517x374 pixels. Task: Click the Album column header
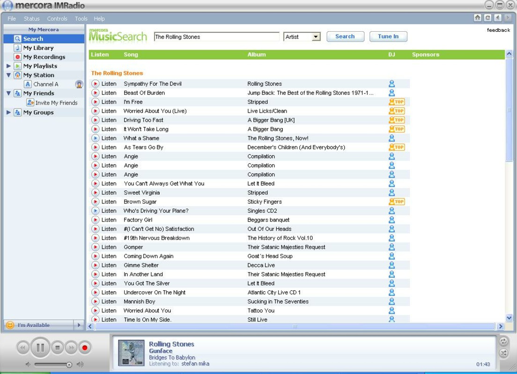coord(257,55)
